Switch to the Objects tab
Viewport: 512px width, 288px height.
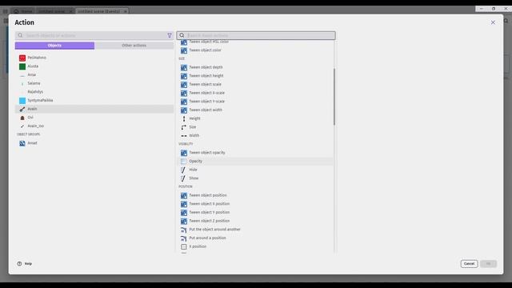coord(54,46)
